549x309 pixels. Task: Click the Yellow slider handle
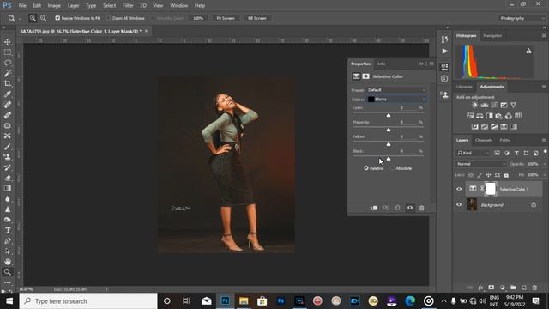pos(389,144)
